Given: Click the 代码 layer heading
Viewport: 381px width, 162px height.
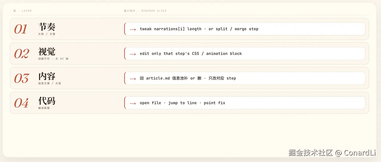Looking at the screenshot, I should [x=47, y=101].
